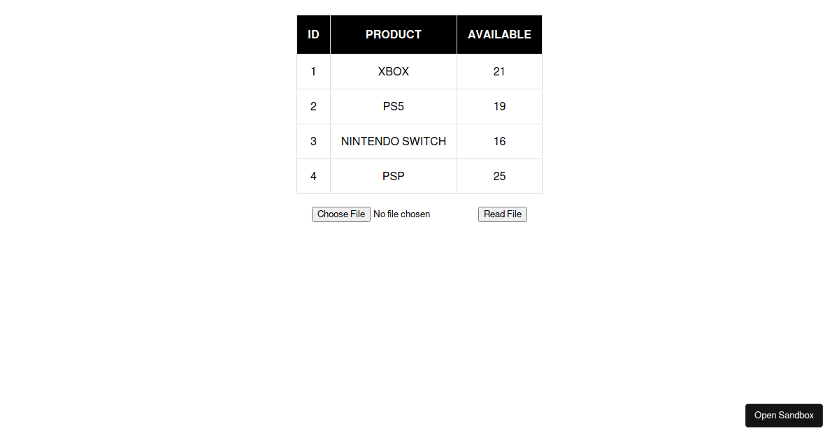The image size is (839, 440).
Task: Click the 'No file chosen' label
Action: coord(402,214)
